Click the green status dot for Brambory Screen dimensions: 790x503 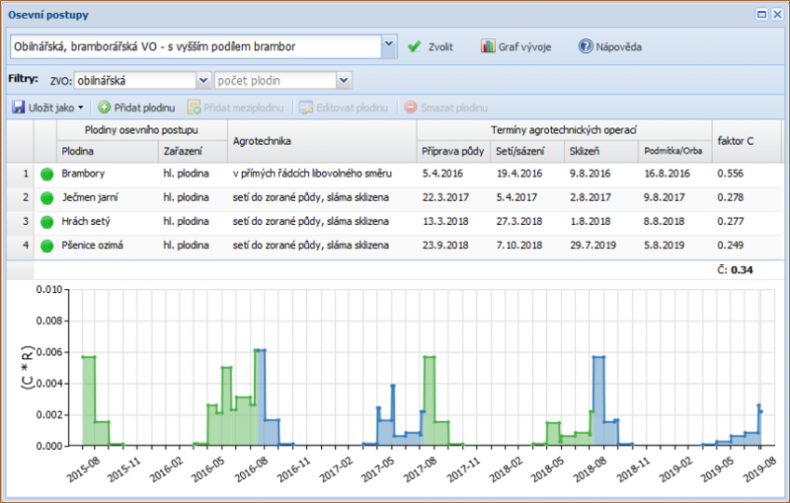(45, 174)
